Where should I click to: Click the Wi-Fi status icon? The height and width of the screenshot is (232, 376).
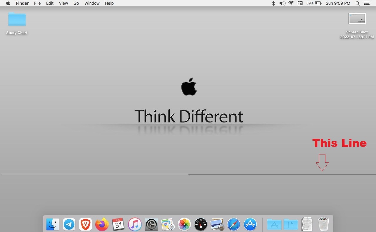pyautogui.click(x=291, y=3)
